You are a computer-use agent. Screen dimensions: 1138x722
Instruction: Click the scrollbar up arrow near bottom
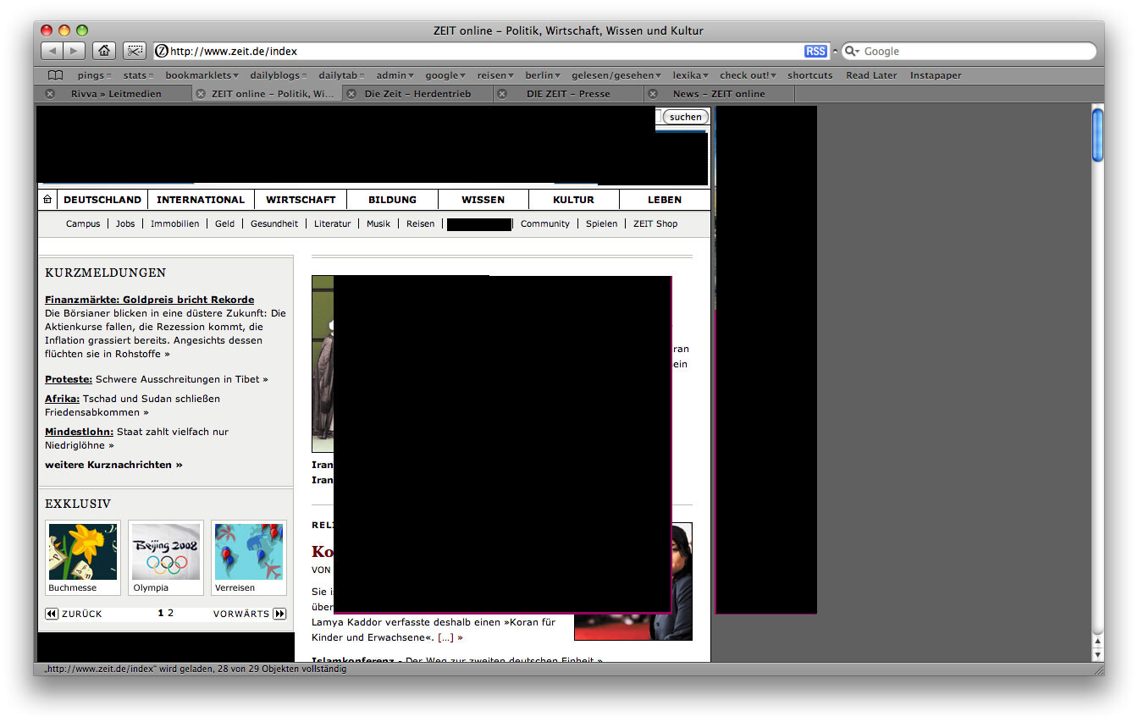click(1098, 641)
